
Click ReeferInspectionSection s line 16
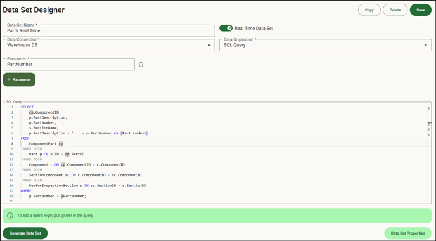coord(56,186)
